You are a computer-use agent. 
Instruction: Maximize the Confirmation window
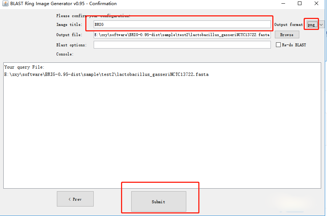(300, 4)
